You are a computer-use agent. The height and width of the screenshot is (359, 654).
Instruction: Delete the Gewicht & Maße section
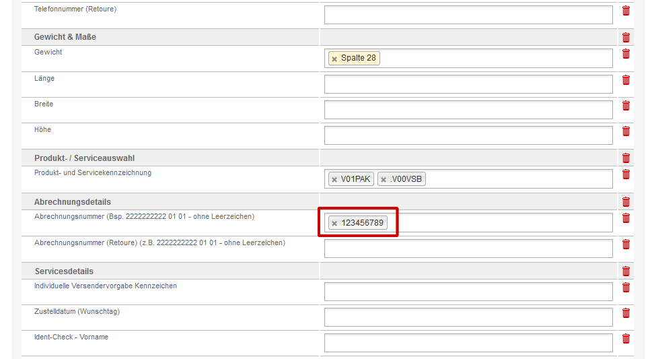[x=626, y=37]
